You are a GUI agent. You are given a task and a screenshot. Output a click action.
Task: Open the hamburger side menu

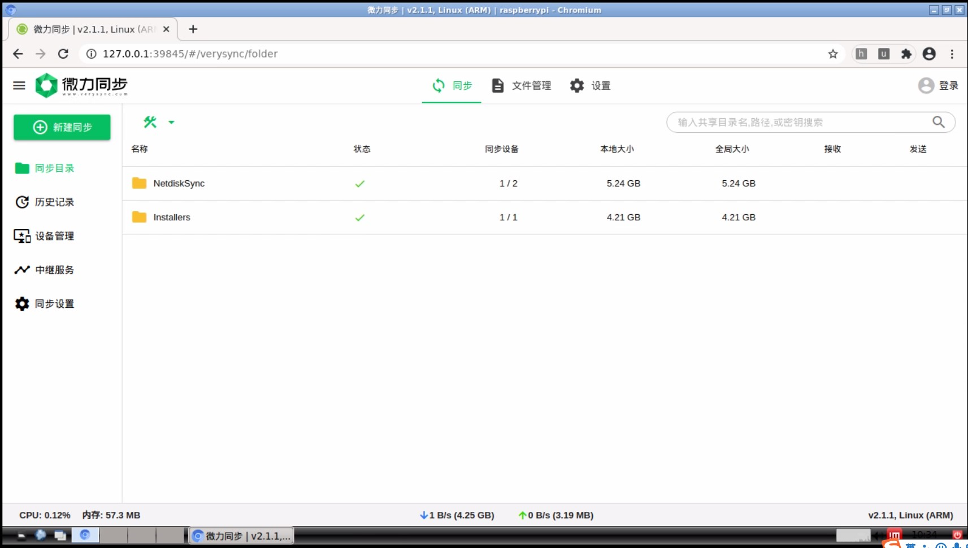pyautogui.click(x=19, y=85)
